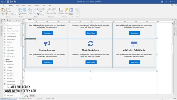Viewport: 177px width, 100px height.
Task: Open the Events lightning icon
Action: point(67,10)
